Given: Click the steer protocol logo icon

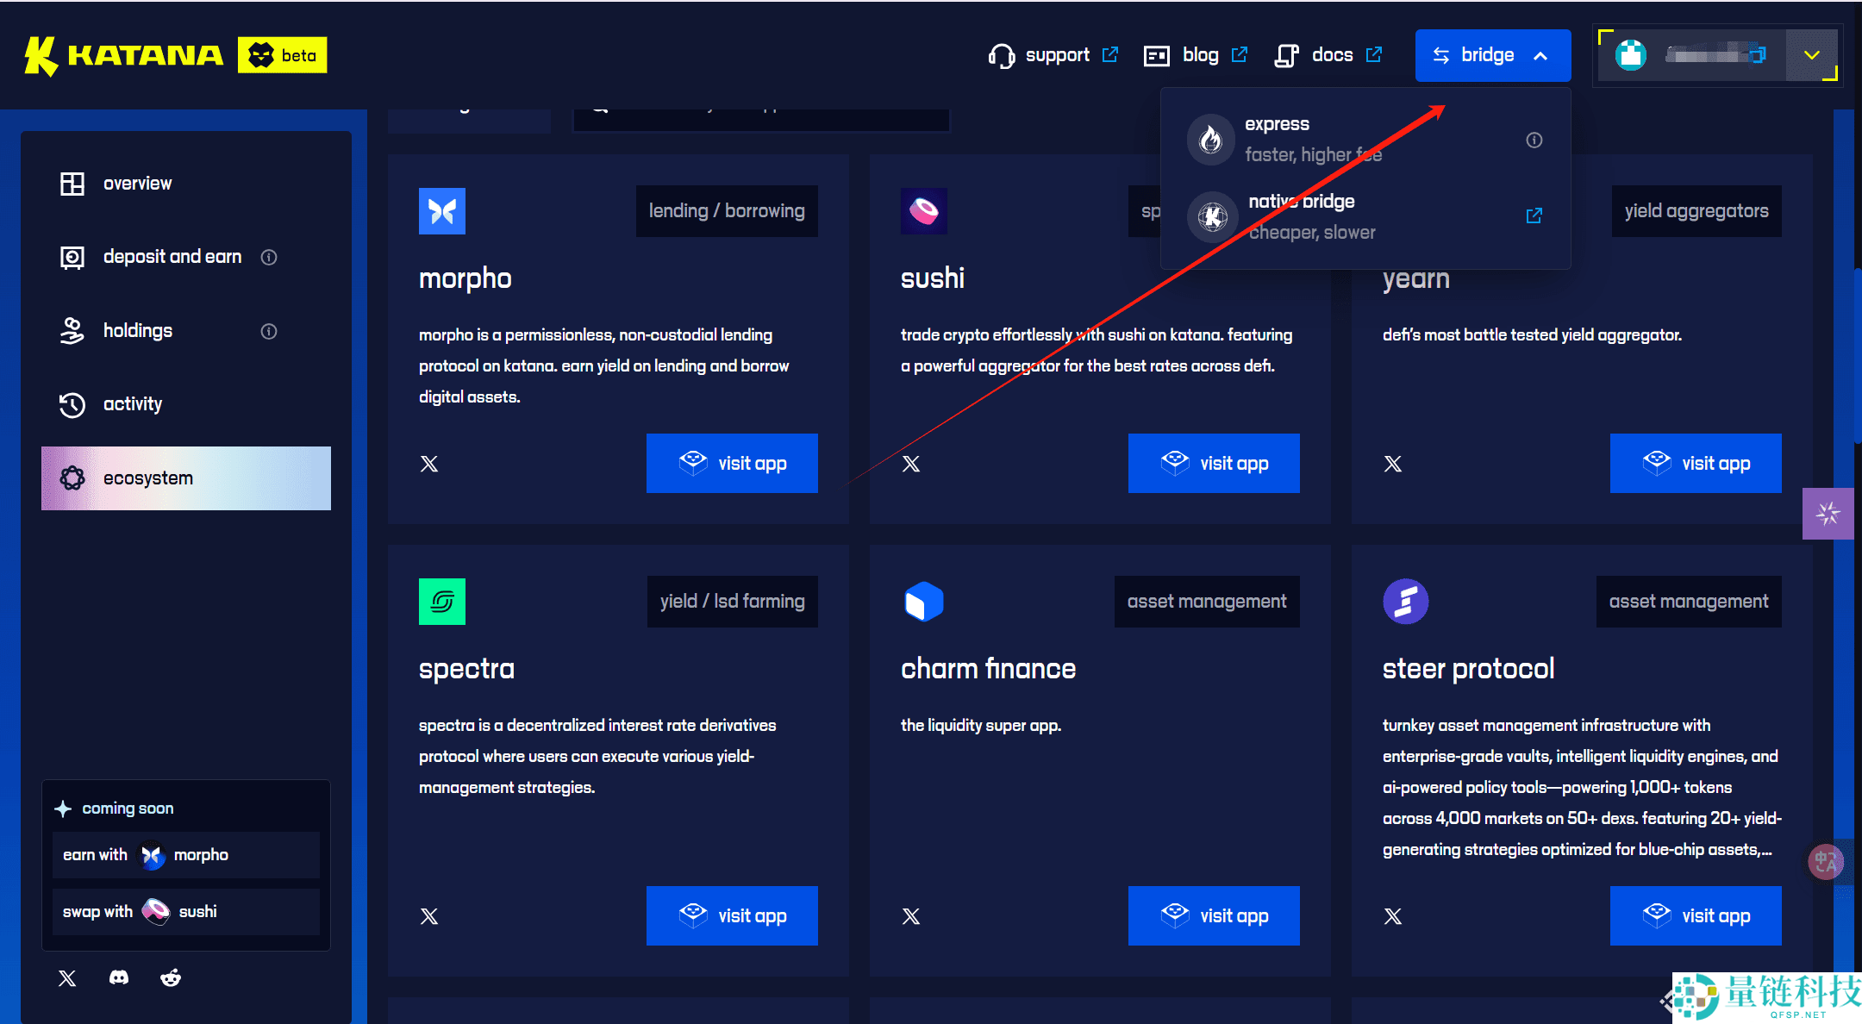Looking at the screenshot, I should (x=1405, y=601).
